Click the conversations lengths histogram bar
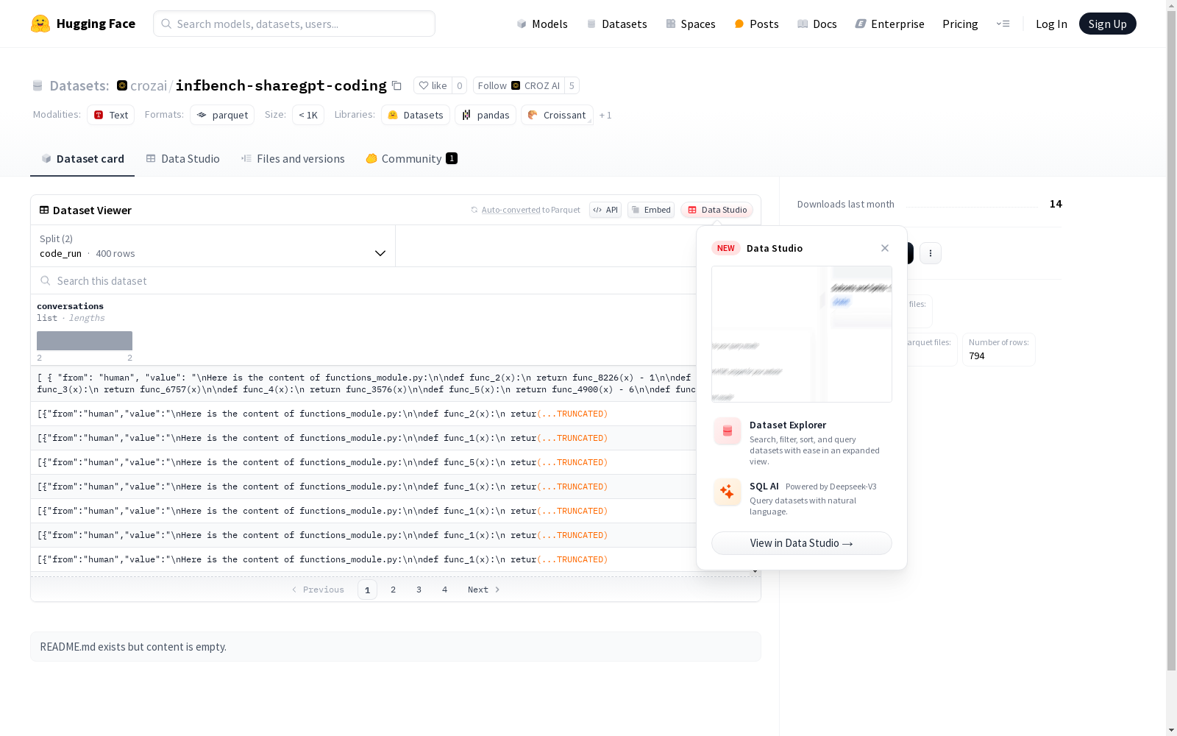Viewport: 1177px width, 736px height. click(x=85, y=341)
